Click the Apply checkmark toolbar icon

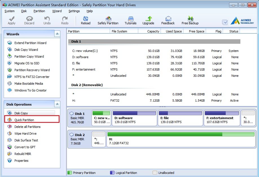[12, 19]
